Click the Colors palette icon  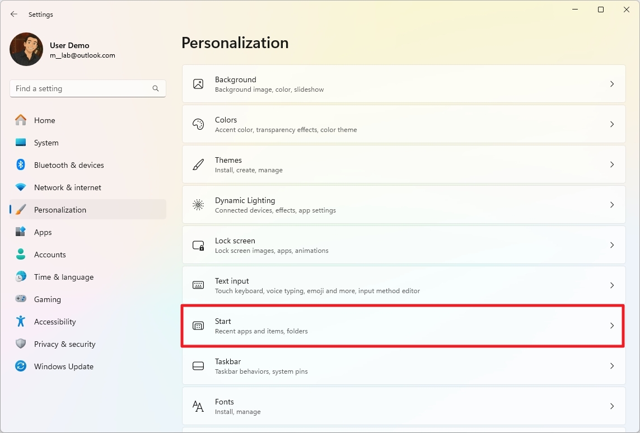pos(198,124)
